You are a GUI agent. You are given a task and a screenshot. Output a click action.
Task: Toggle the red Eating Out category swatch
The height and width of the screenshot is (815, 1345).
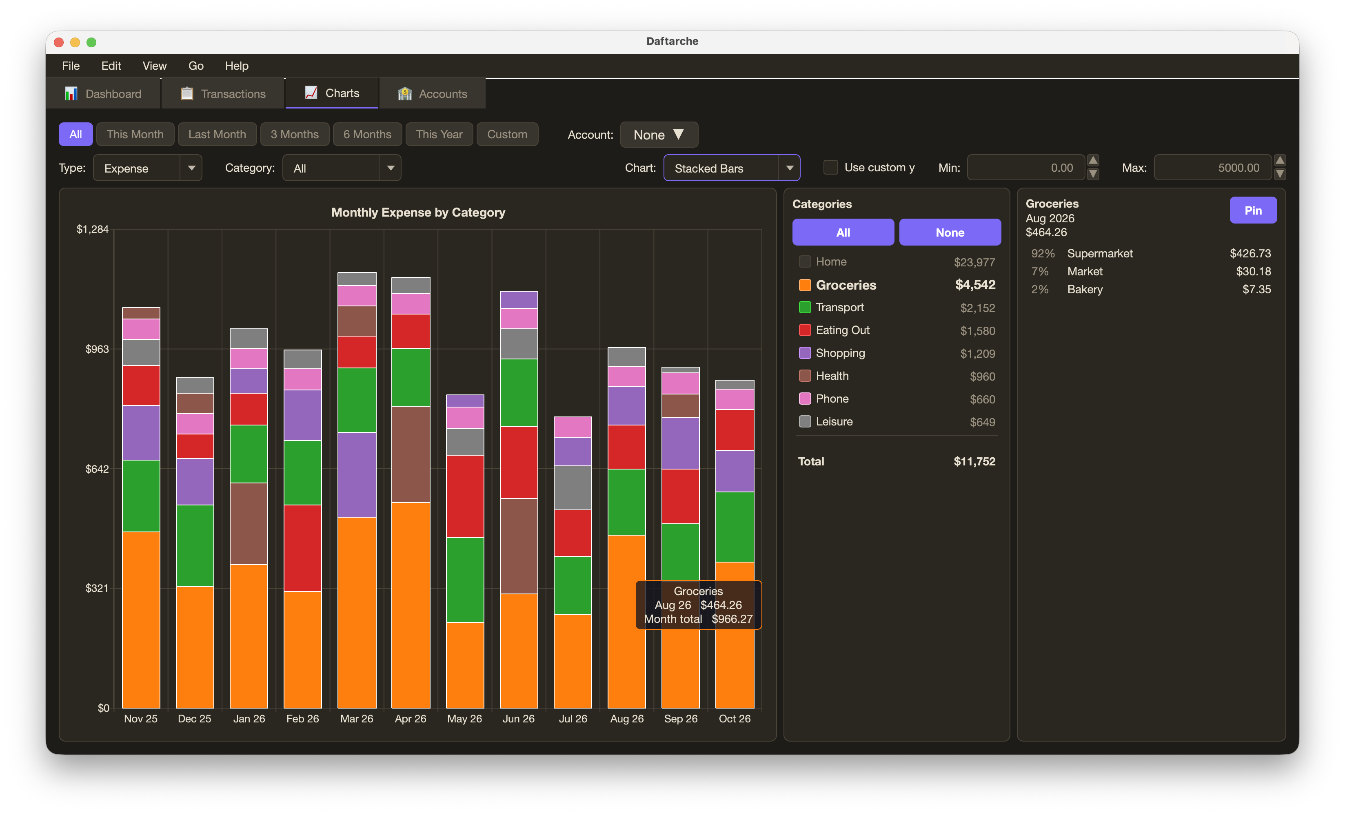tap(805, 330)
